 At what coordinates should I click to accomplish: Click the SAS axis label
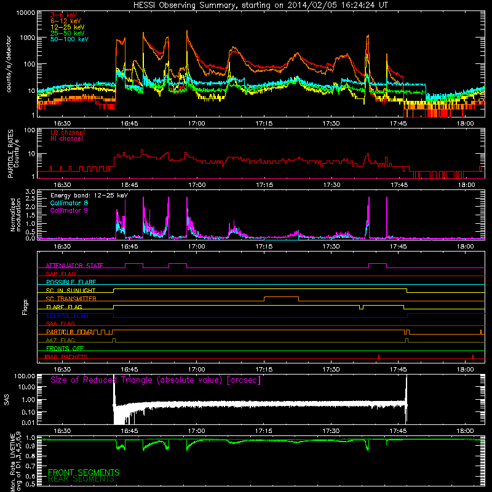[7, 399]
